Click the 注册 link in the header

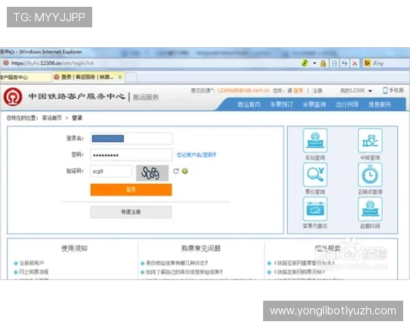point(318,90)
